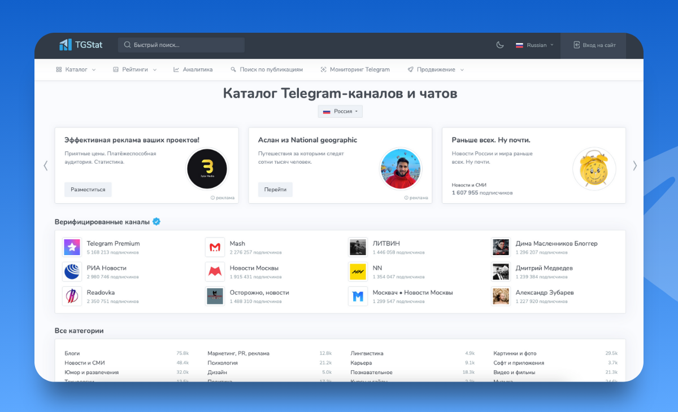Click the verified channels checkmark badge
The height and width of the screenshot is (412, 678).
tap(157, 222)
